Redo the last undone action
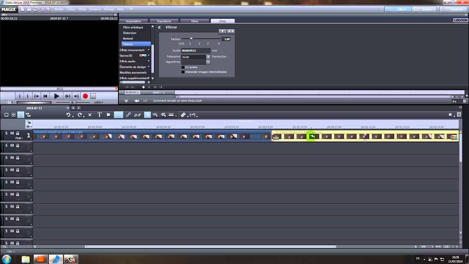Viewport: 469px width, 264px height. pos(80,115)
